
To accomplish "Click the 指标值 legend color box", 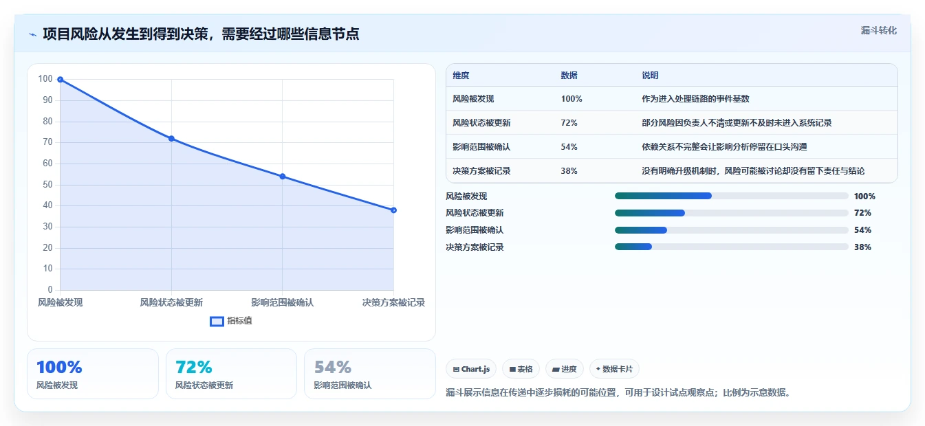I will 217,321.
